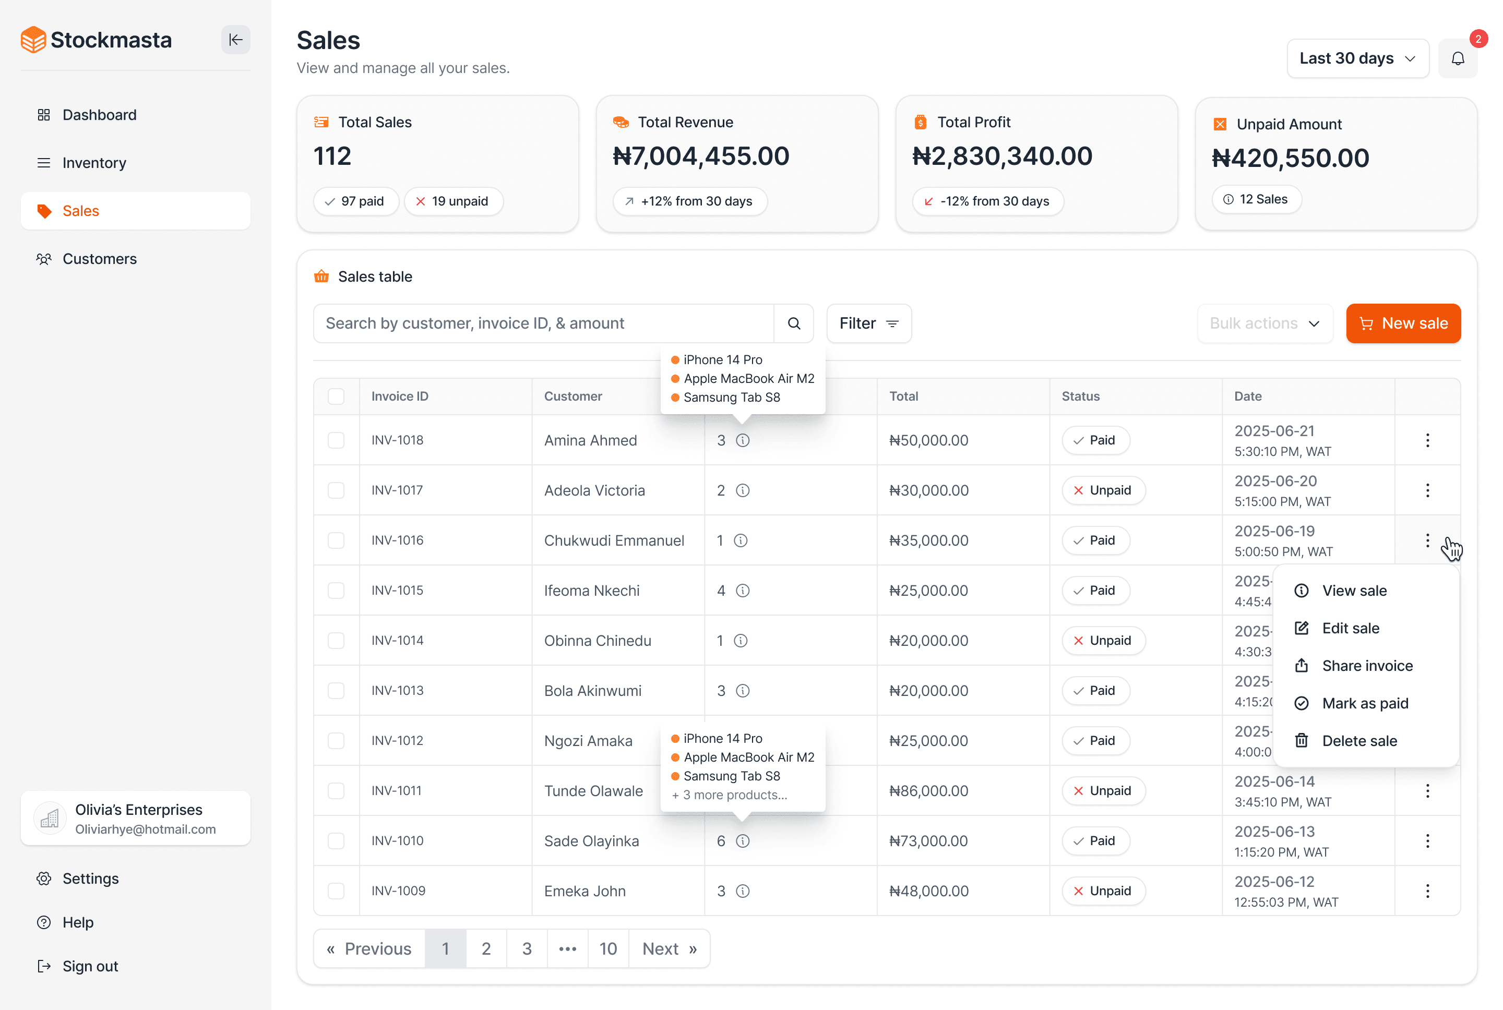Screen dimensions: 1503x1010
Task: Click the info icon in INV-1015 row
Action: tap(743, 591)
